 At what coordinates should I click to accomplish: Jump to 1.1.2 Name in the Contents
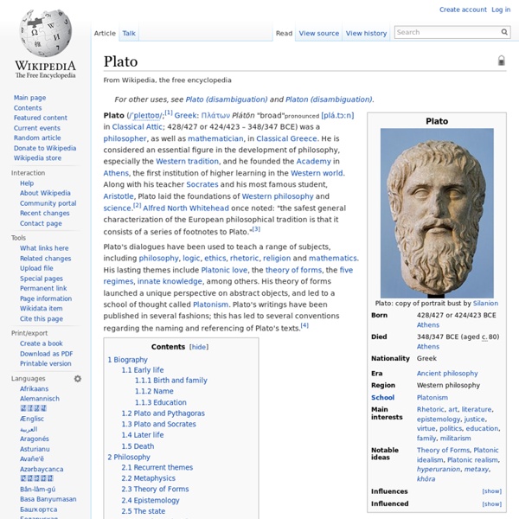[x=154, y=391]
